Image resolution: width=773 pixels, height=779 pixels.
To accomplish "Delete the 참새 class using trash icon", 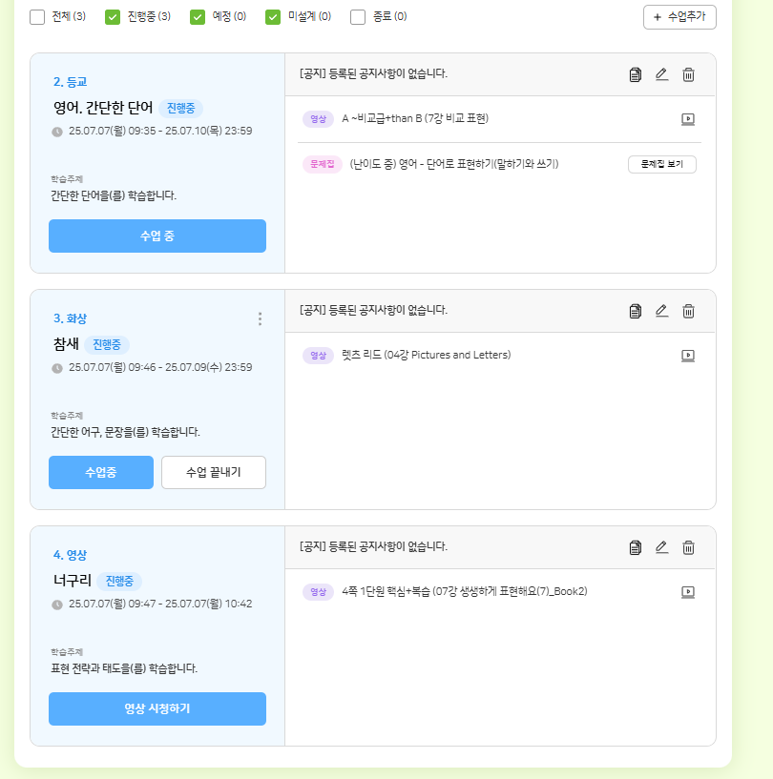I will pyautogui.click(x=688, y=311).
